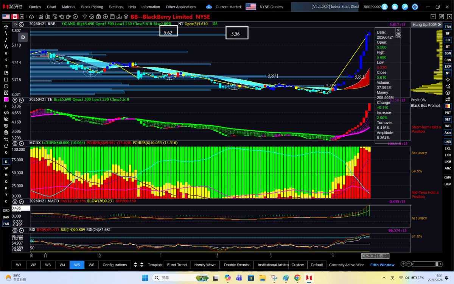
Task: Select the rectangle drawing tool
Action: pyautogui.click(x=6, y=80)
